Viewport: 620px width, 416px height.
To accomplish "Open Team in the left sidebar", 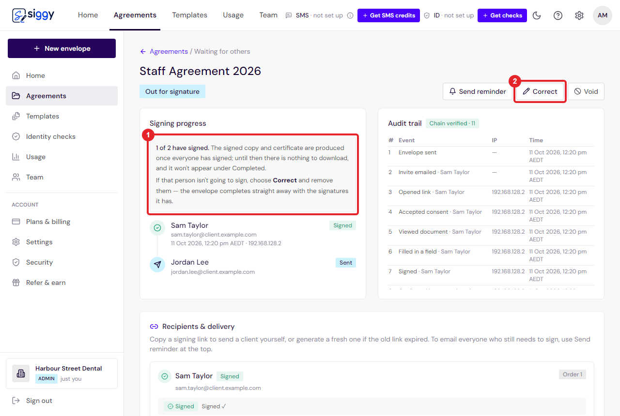I will (x=62, y=177).
